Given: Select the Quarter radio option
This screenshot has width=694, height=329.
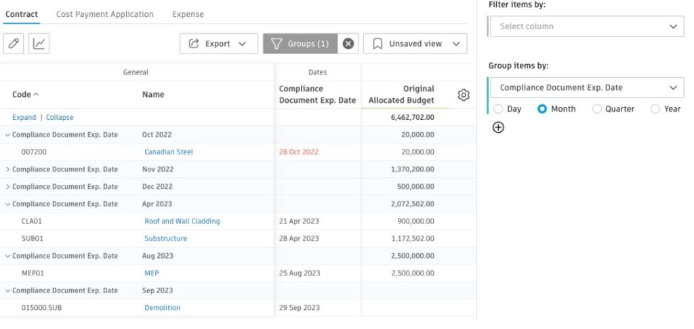Looking at the screenshot, I should point(596,109).
